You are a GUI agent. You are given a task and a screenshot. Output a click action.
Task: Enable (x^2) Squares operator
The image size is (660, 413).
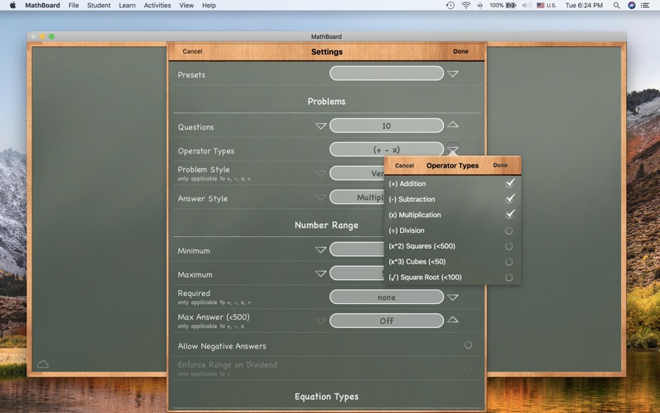point(509,246)
